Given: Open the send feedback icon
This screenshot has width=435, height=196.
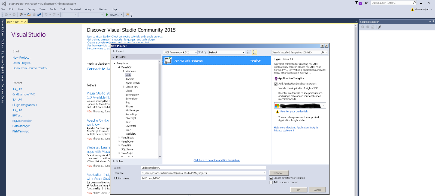Looking at the screenshot, I should 366,3.
